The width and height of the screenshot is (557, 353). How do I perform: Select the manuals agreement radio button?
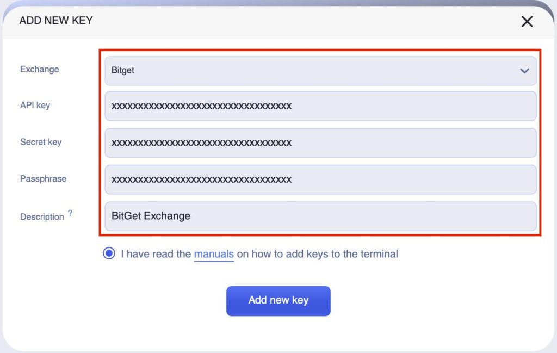click(x=109, y=253)
